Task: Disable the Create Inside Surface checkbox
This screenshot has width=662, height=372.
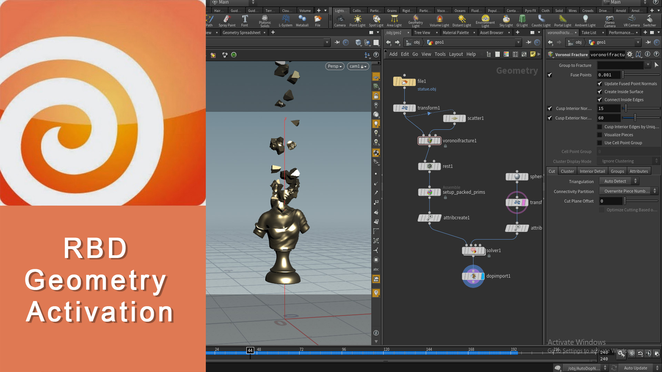Action: [x=600, y=92]
